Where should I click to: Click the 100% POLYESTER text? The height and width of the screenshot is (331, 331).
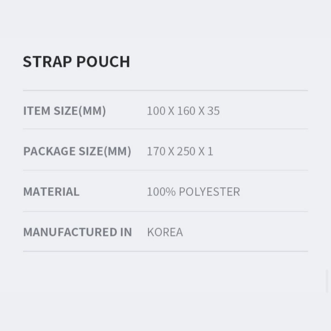pyautogui.click(x=193, y=192)
